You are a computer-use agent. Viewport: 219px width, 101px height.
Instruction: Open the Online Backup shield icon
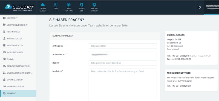click(x=94, y=5)
